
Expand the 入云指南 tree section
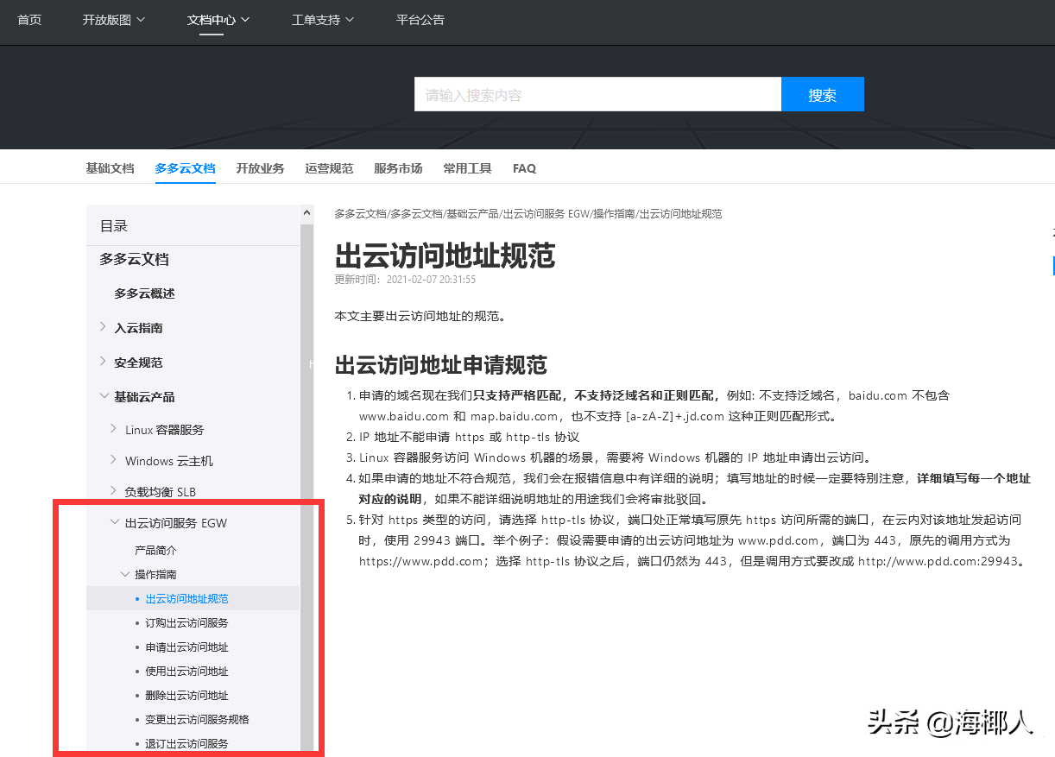pyautogui.click(x=141, y=327)
